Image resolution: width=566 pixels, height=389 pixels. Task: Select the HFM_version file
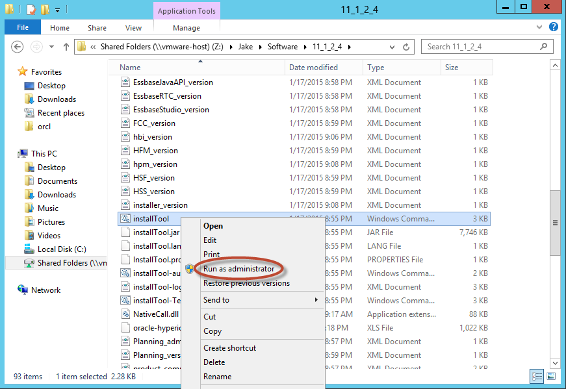click(x=155, y=151)
